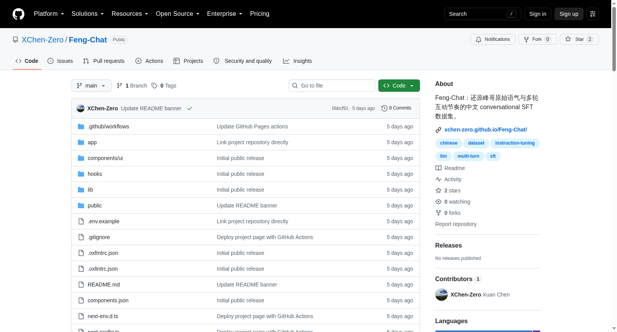
Task: View the 8 Commits history
Action: click(x=396, y=108)
